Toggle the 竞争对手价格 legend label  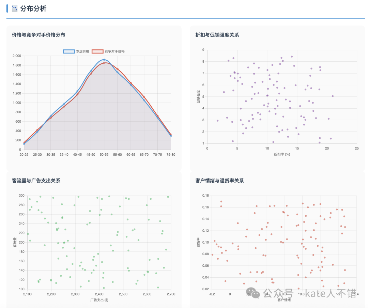(114, 51)
